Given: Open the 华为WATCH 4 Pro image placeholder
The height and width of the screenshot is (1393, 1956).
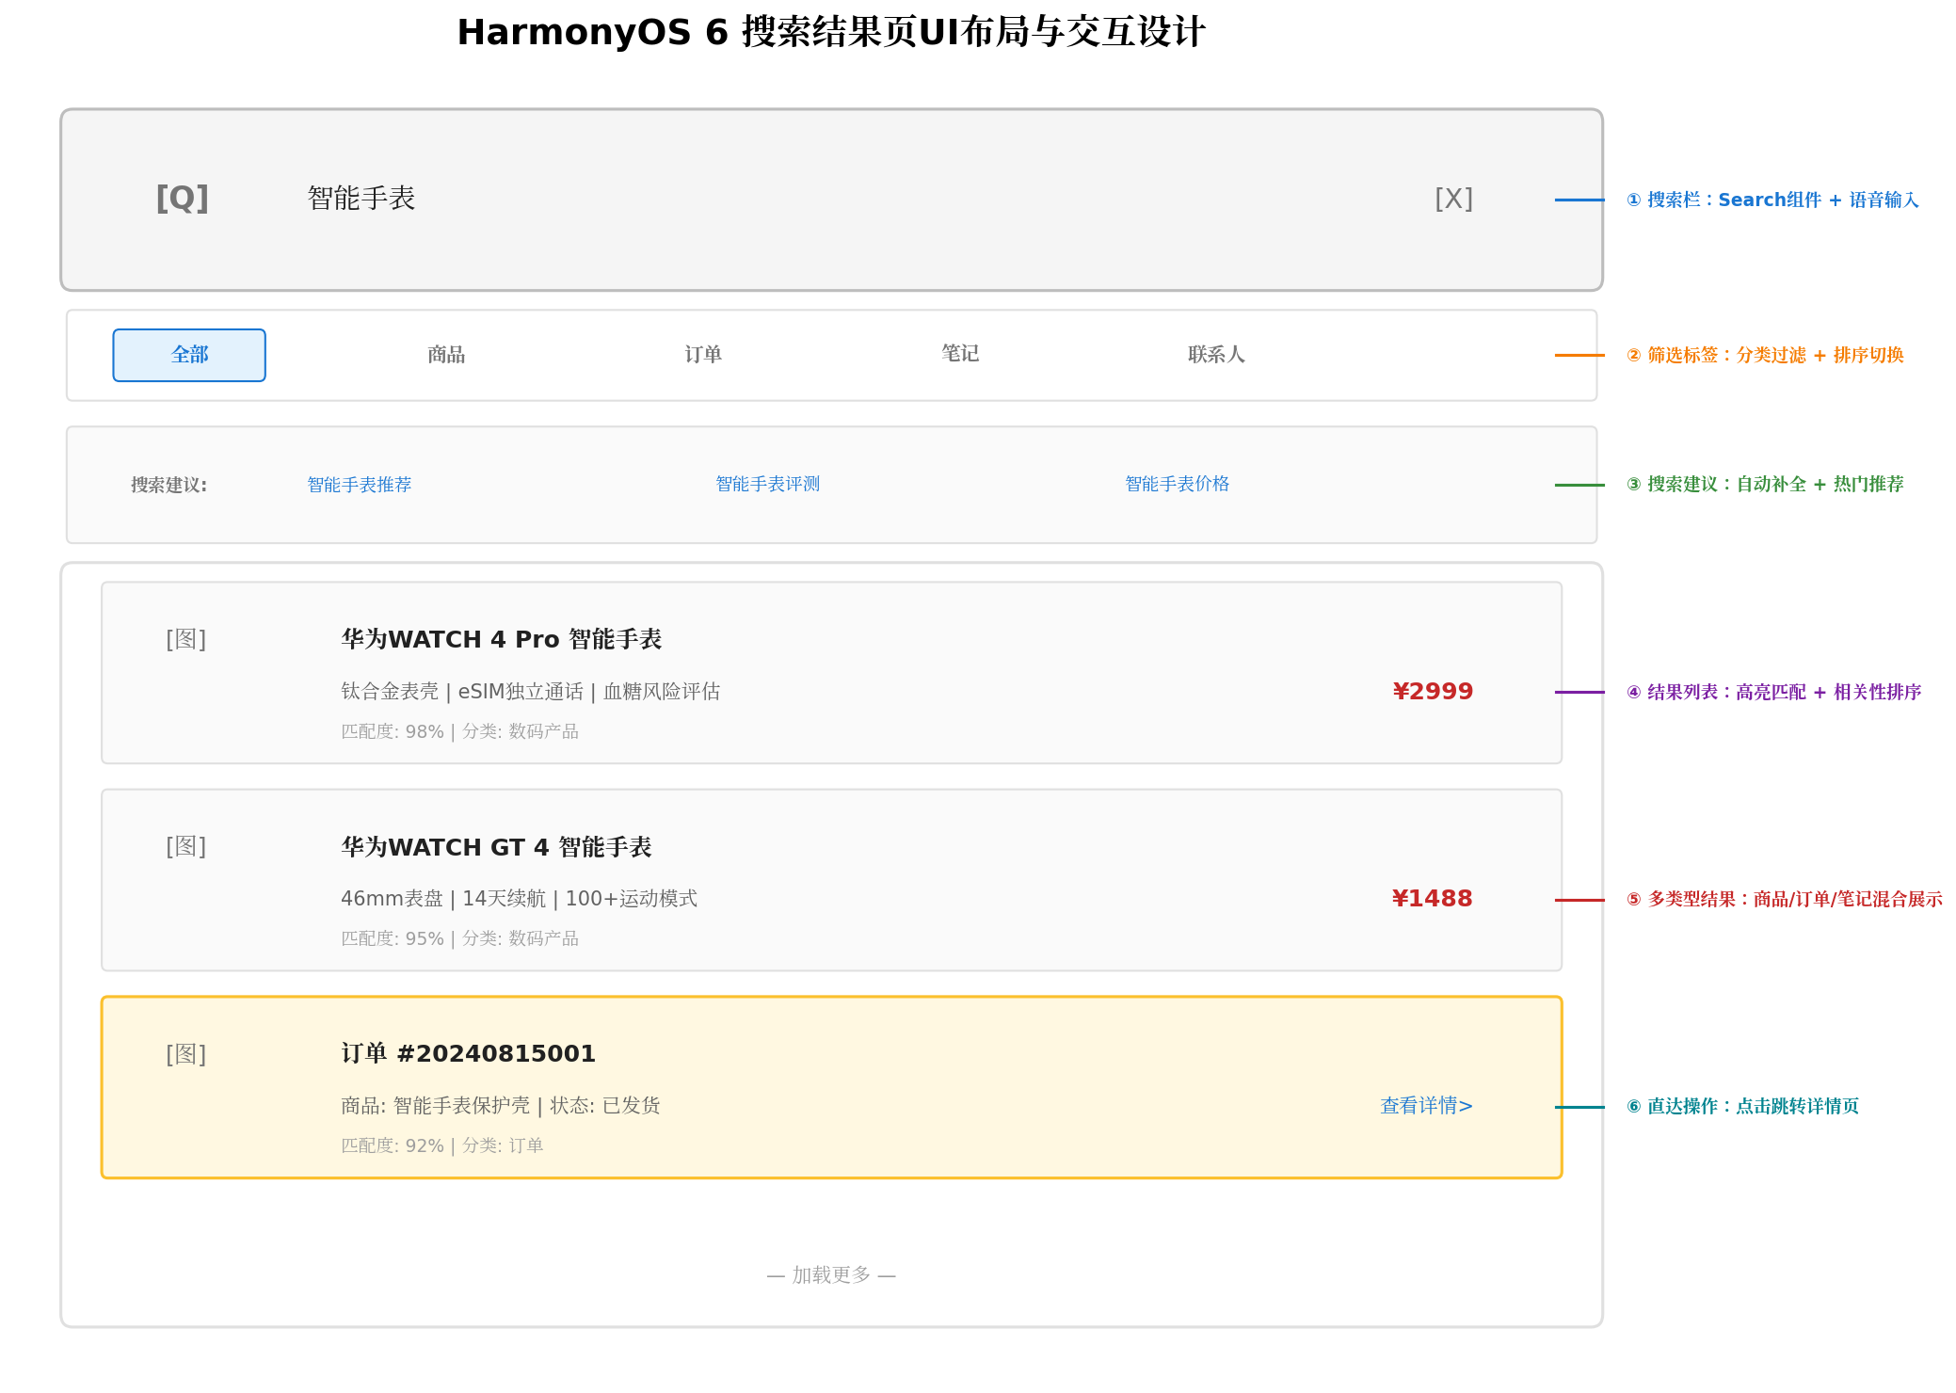Looking at the screenshot, I should point(186,639).
